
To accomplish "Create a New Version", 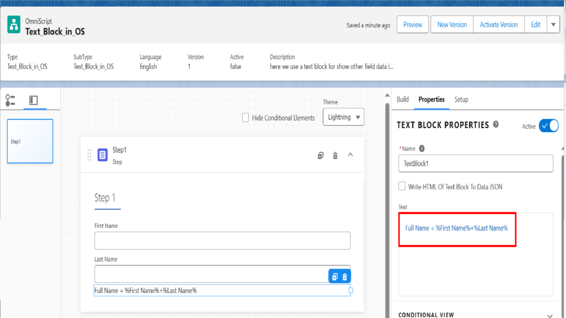I will (x=452, y=24).
